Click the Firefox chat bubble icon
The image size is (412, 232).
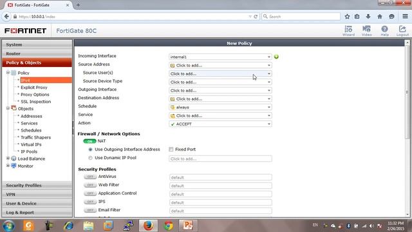click(x=391, y=17)
